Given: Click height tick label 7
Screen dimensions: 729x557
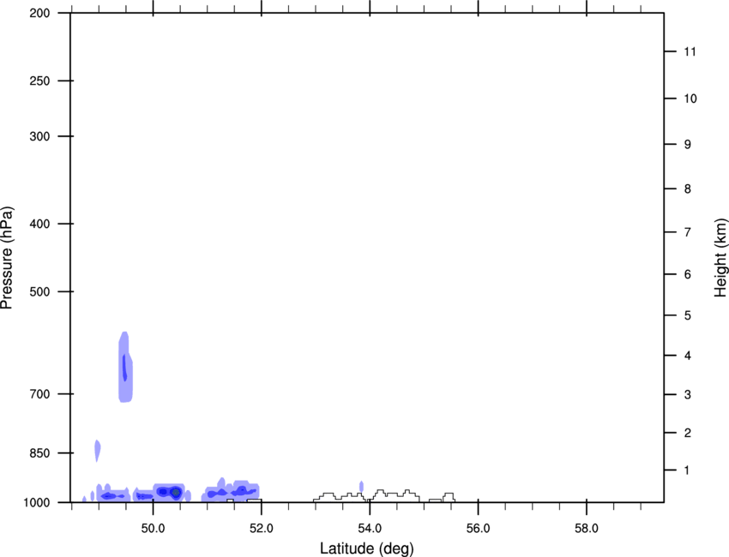Looking at the screenshot, I should [687, 232].
